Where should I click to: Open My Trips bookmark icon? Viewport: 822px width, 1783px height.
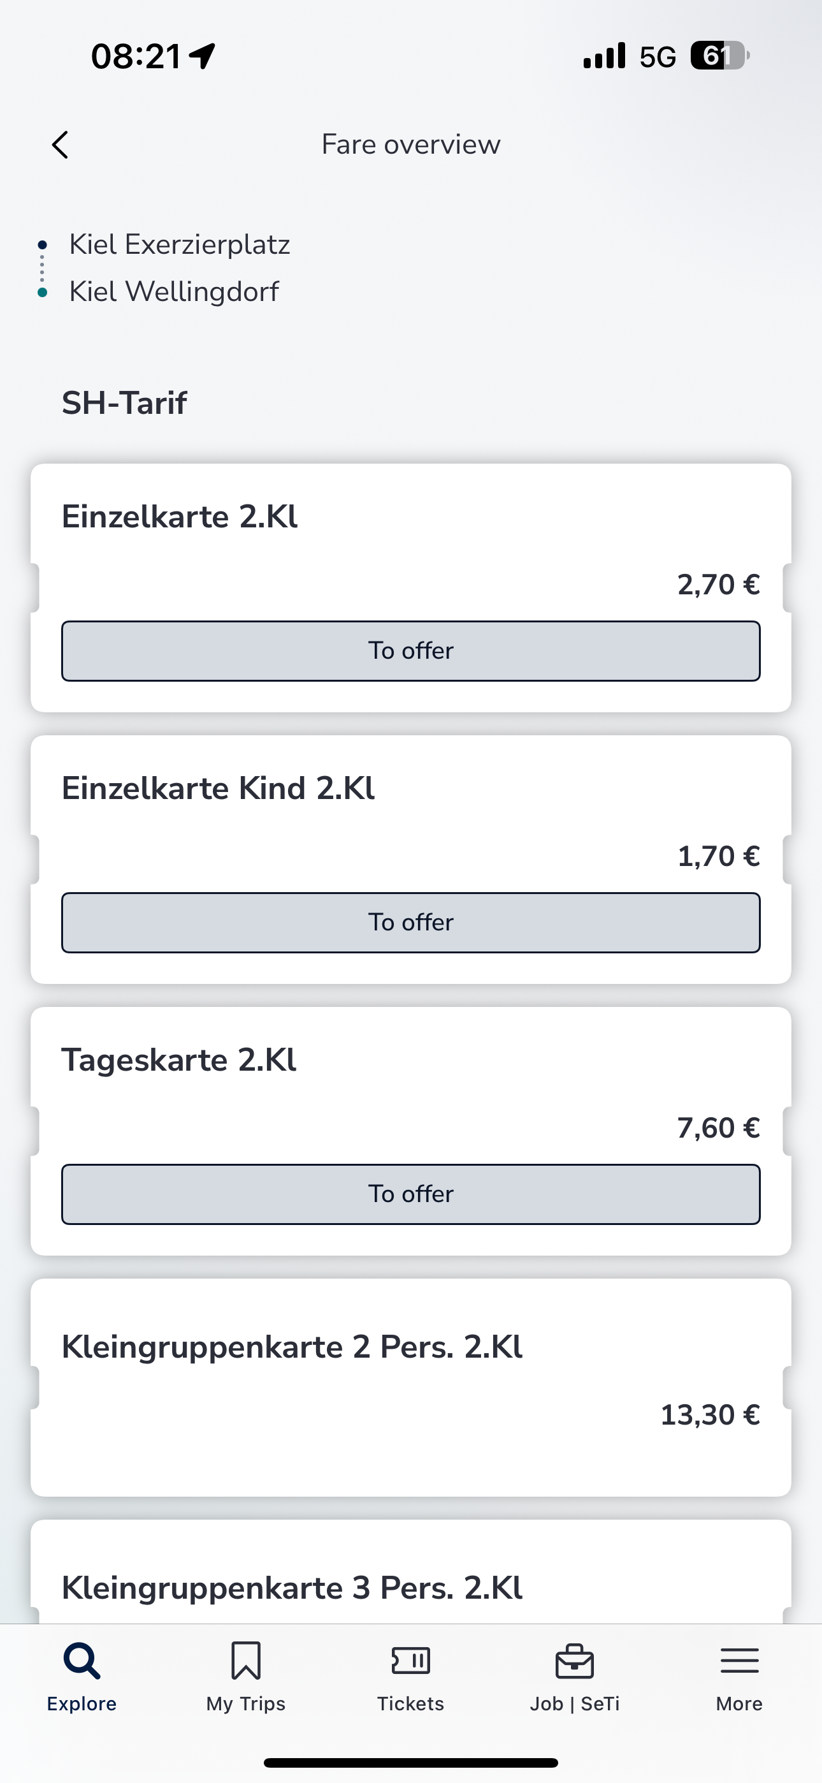pos(245,1661)
